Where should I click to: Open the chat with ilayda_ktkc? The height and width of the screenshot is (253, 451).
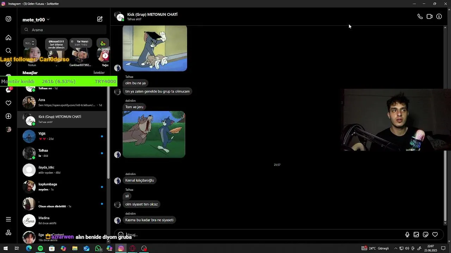pos(62,170)
